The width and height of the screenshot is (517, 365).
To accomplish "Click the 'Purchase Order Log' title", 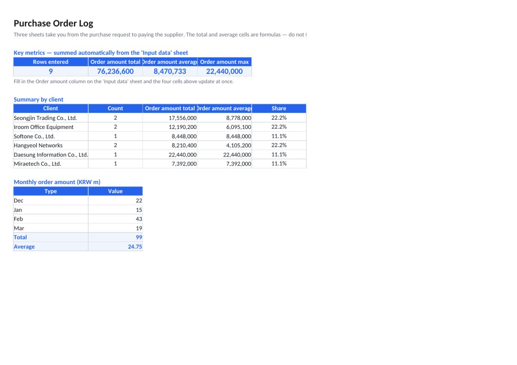I will [x=53, y=23].
